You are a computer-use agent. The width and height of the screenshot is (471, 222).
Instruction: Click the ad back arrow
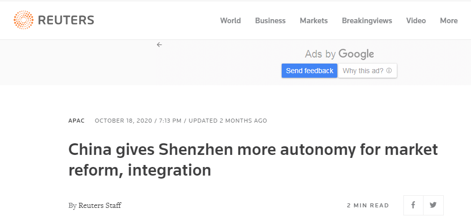159,45
